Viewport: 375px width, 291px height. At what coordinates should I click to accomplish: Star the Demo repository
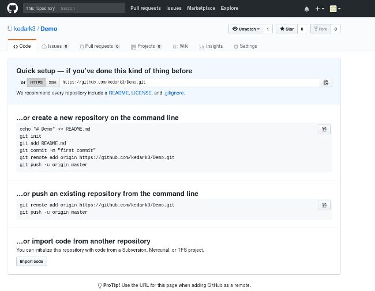(x=287, y=29)
